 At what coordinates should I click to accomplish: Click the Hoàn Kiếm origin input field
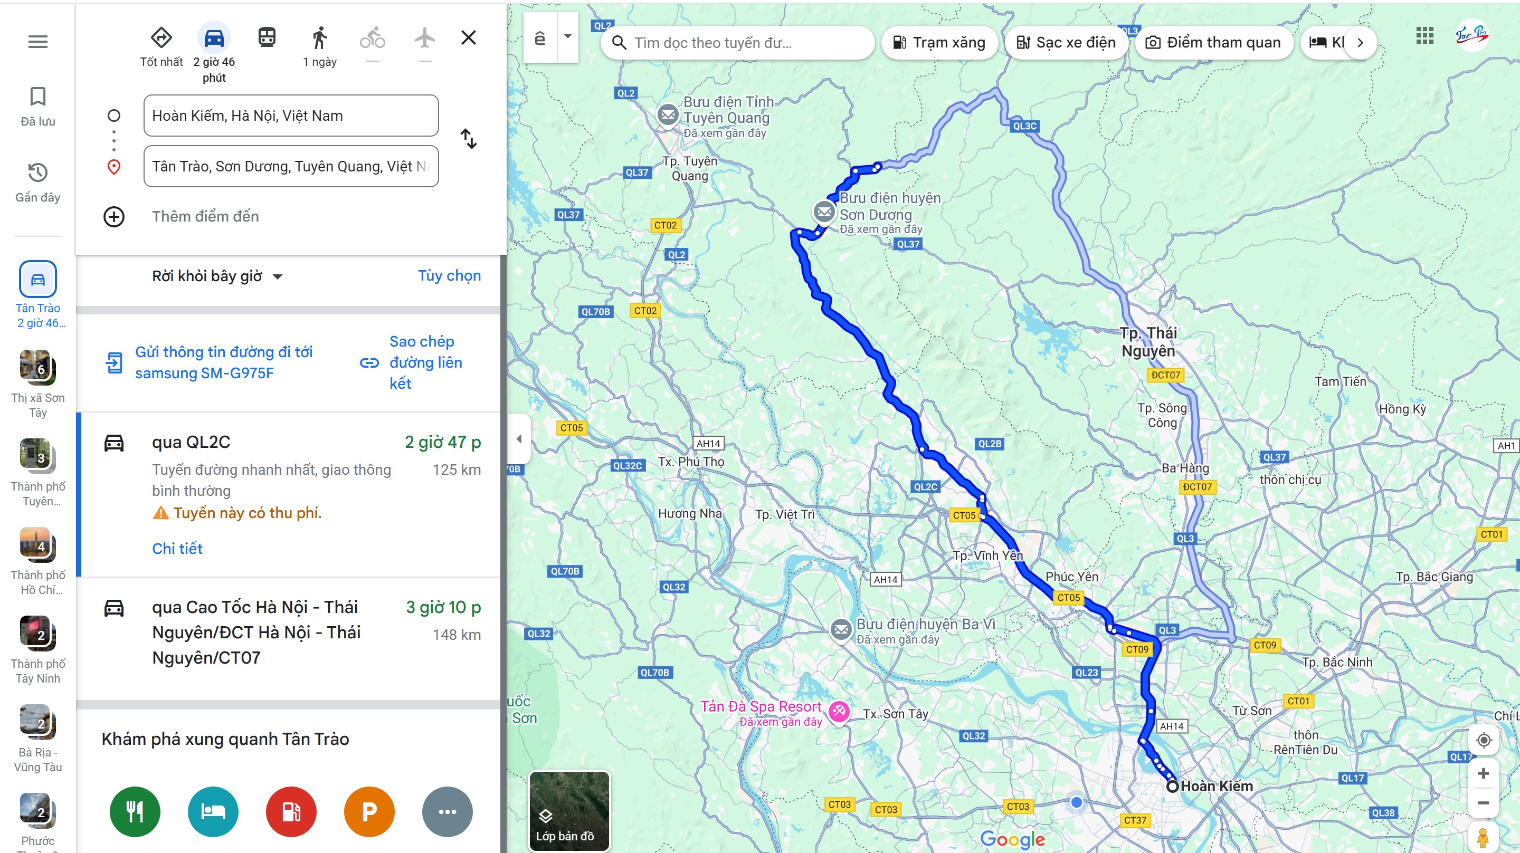point(291,116)
